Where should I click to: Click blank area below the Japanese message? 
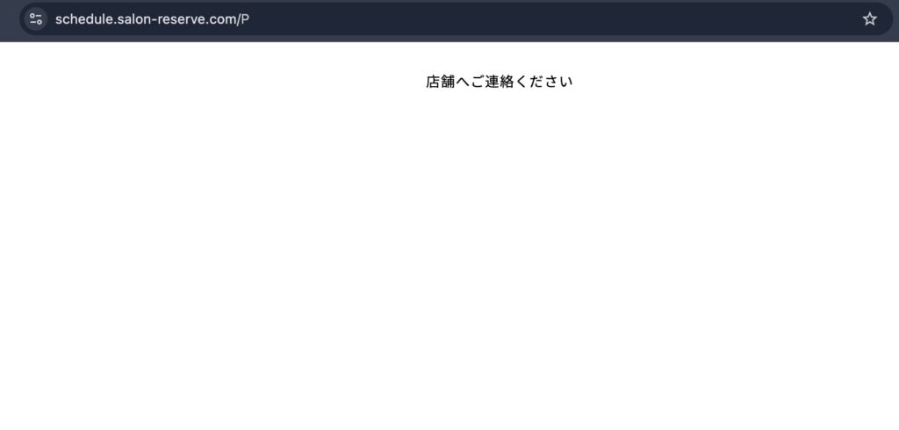(499, 229)
